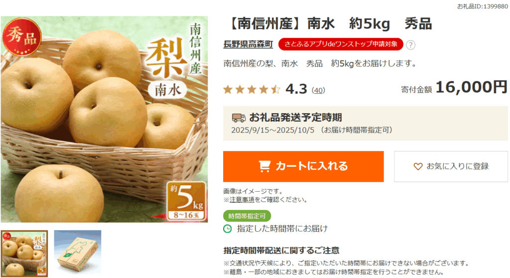Image resolution: width=510 pixels, height=278 pixels.
Task: Open the 長野県高森町 link
Action: (x=248, y=44)
